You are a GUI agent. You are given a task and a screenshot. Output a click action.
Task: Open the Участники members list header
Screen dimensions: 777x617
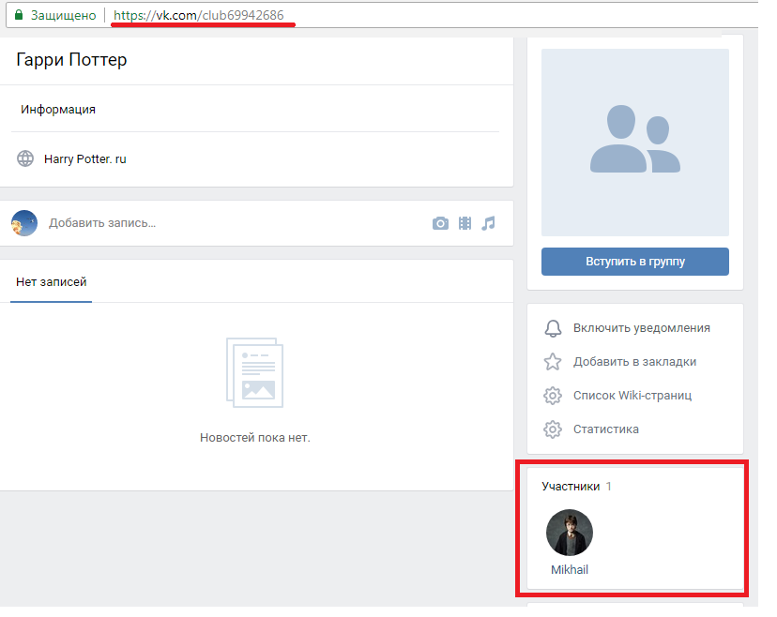click(x=569, y=486)
